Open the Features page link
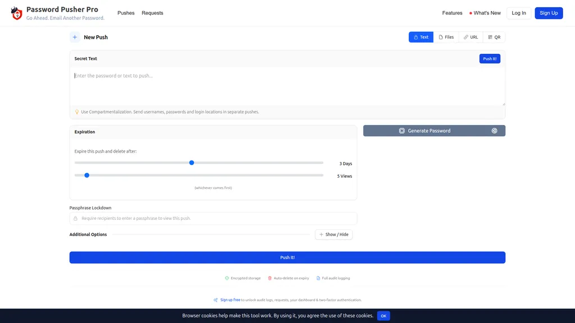Image resolution: width=575 pixels, height=323 pixels. coord(452,13)
